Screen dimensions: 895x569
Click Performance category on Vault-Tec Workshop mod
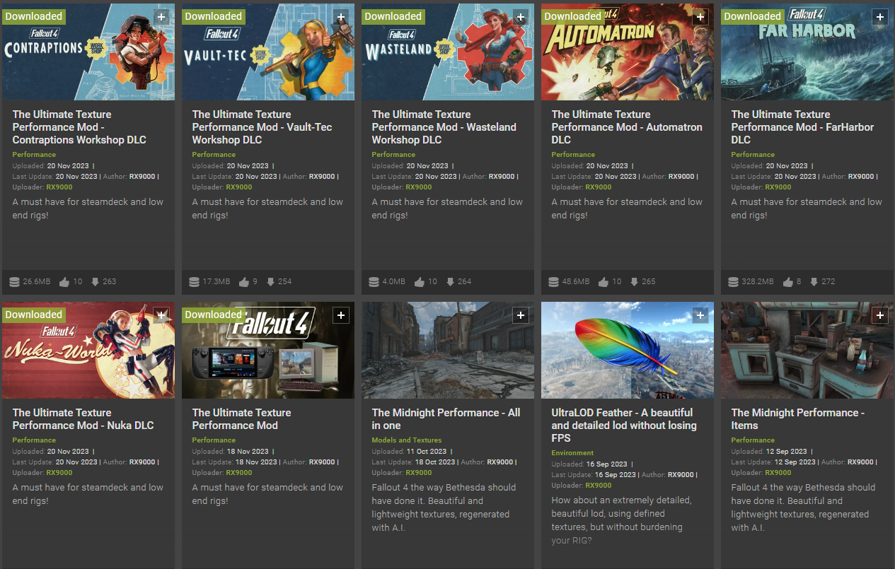click(214, 155)
